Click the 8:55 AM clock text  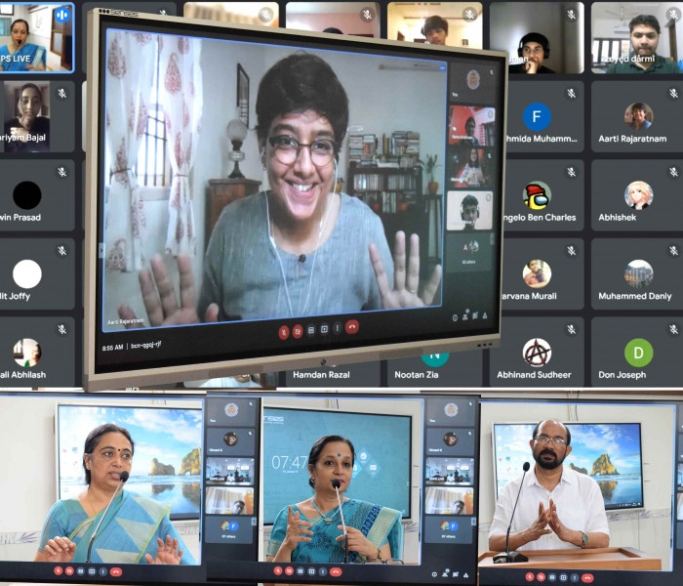point(113,348)
